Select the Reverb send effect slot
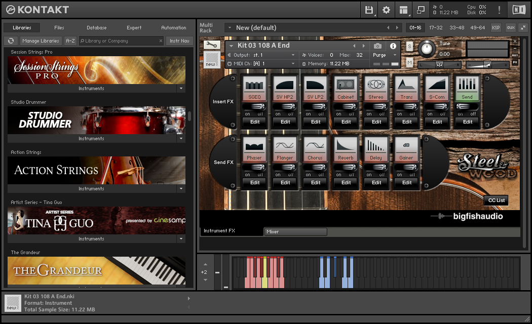532x324 pixels. (x=346, y=148)
